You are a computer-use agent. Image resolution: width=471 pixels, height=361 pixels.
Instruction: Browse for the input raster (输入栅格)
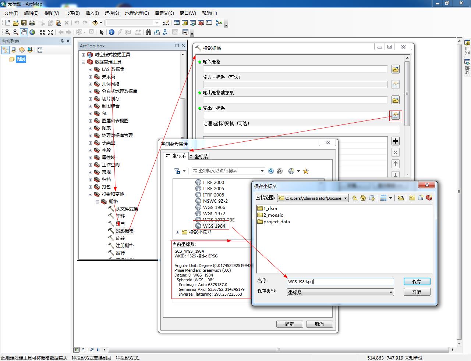pos(396,69)
